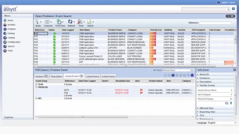
Task: Click the linked events horizontal scrollbar
Action: pos(83,117)
